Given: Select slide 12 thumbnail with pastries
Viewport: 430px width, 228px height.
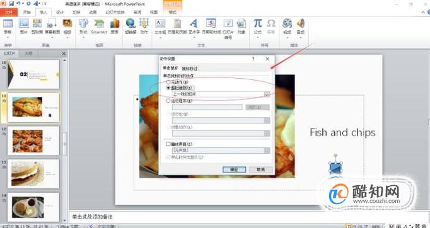Looking at the screenshot, I should pyautogui.click(x=33, y=141).
